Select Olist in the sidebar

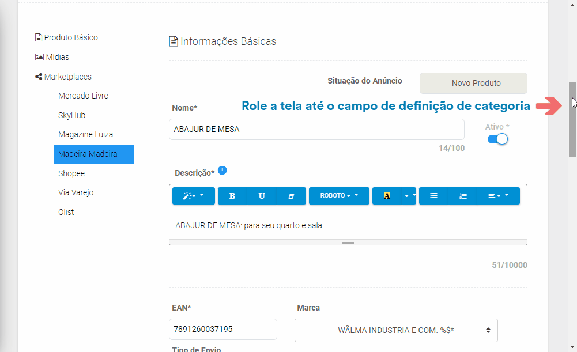point(66,212)
